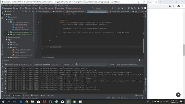Open Logcat panel settings gear
The width and height of the screenshot is (185, 104).
[139, 60]
